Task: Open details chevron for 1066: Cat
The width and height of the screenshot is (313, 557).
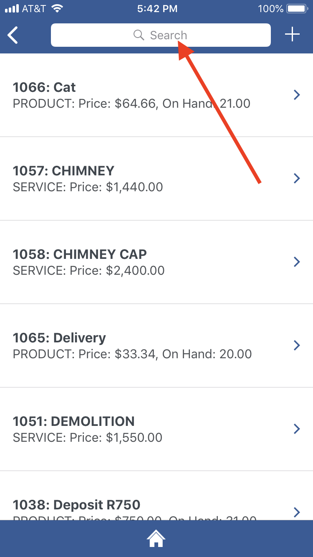Action: 297,95
